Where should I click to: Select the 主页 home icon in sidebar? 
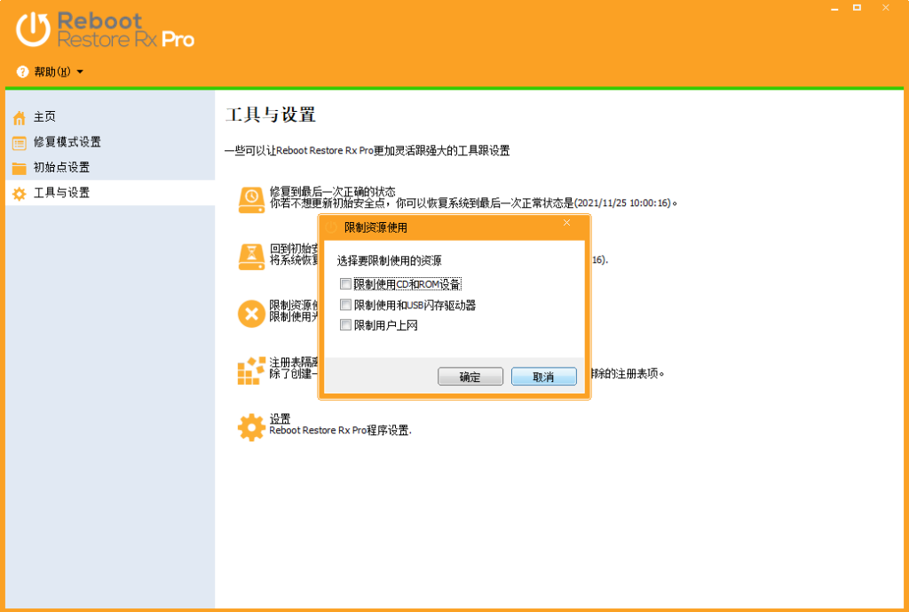[x=20, y=116]
